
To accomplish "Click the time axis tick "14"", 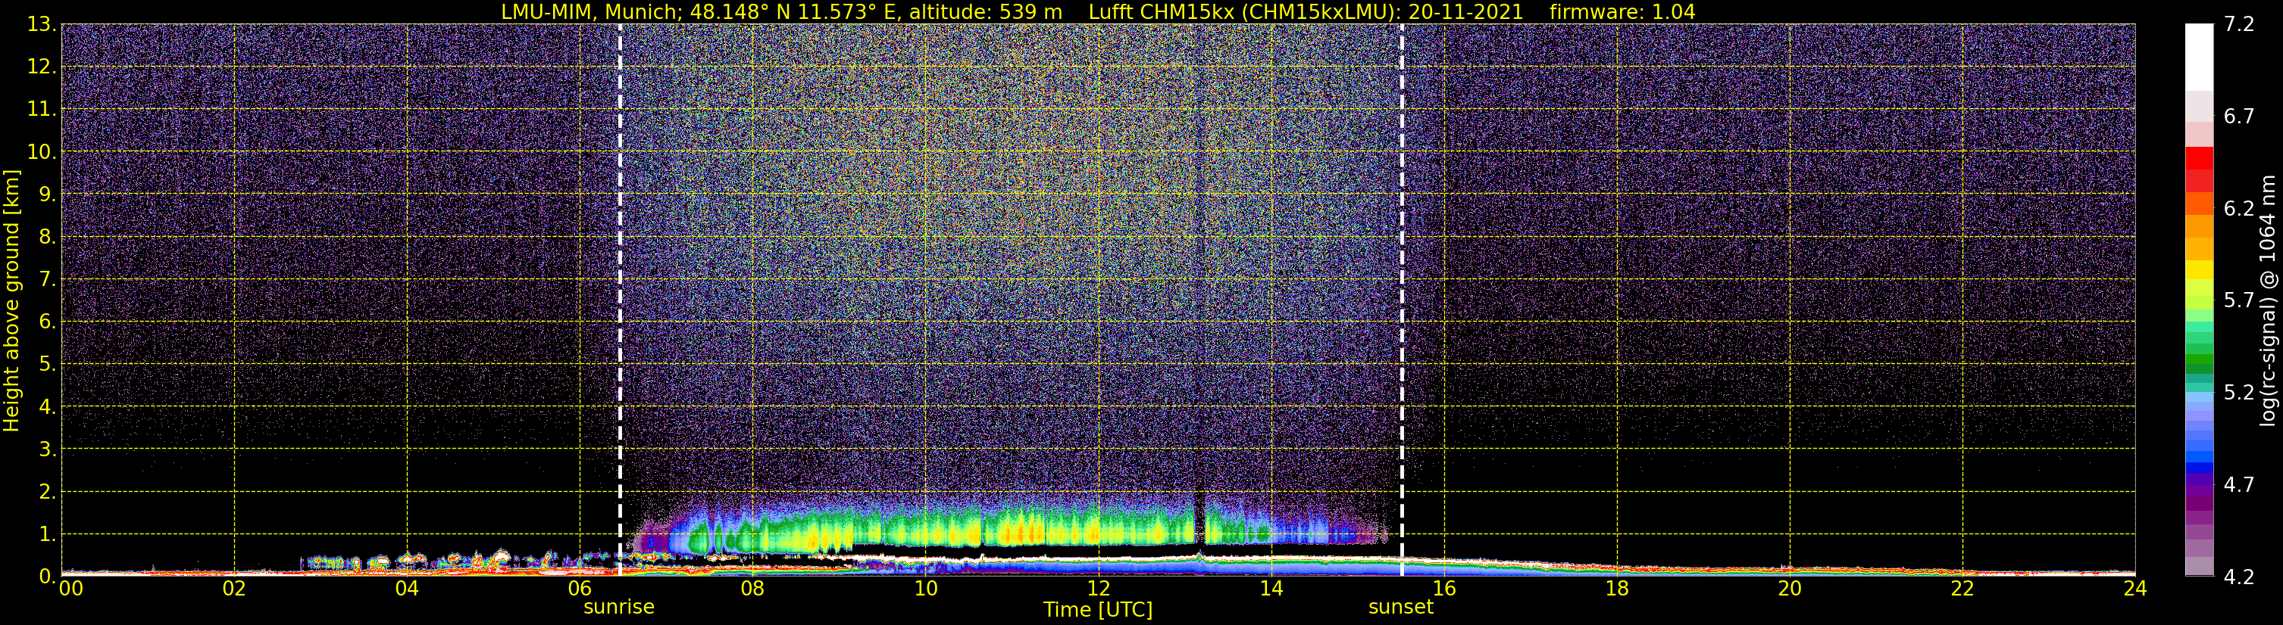I will coord(1271,589).
